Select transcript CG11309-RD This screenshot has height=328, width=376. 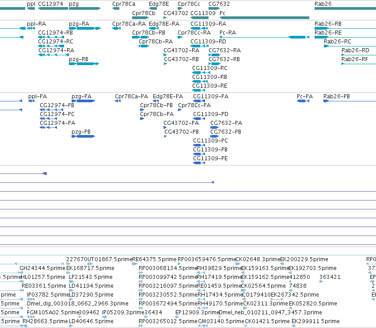point(209,42)
